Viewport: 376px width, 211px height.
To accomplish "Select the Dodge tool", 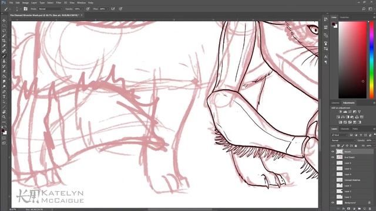I will [x=4, y=86].
